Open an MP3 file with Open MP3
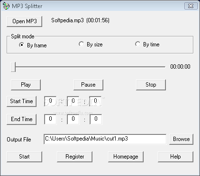The width and height of the screenshot is (200, 176). [x=25, y=21]
